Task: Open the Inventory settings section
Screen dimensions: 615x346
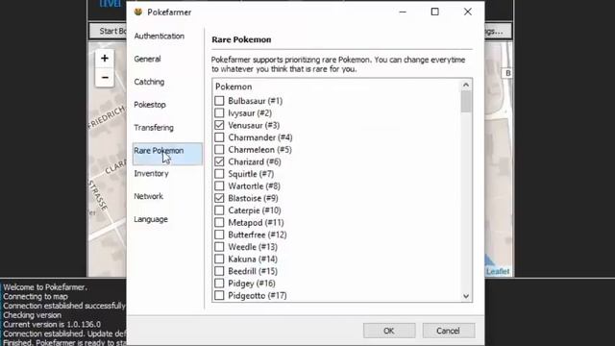Action: point(151,173)
